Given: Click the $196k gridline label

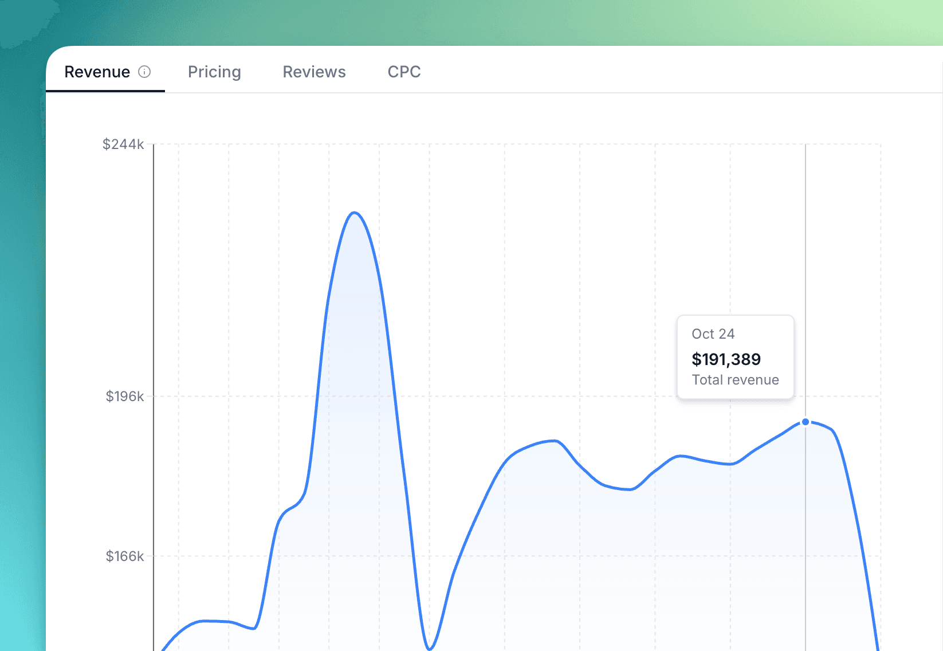Looking at the screenshot, I should [x=124, y=396].
